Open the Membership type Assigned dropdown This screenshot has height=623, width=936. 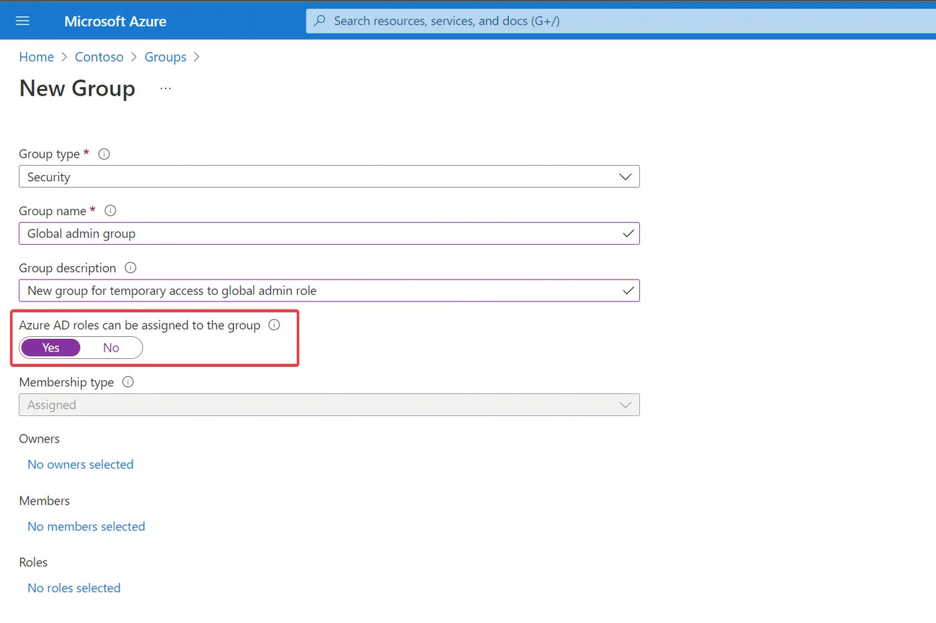point(329,405)
